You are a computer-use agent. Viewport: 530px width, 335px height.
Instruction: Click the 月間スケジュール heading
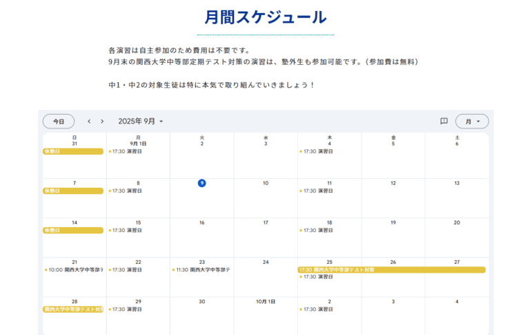(266, 17)
